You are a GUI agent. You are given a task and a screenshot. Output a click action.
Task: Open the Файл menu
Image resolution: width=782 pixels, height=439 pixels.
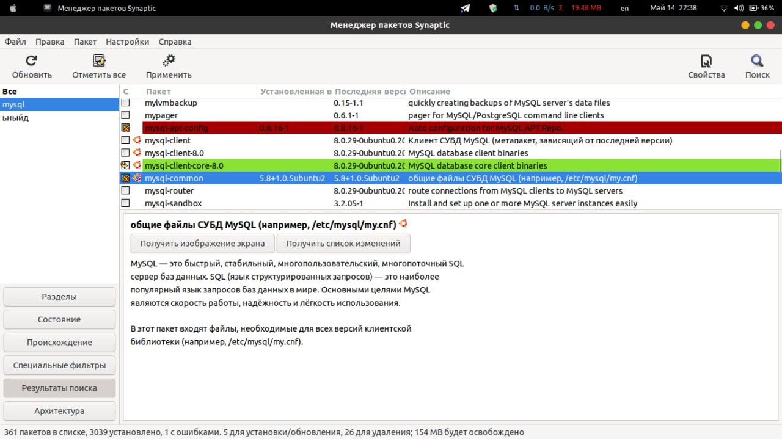(15, 42)
